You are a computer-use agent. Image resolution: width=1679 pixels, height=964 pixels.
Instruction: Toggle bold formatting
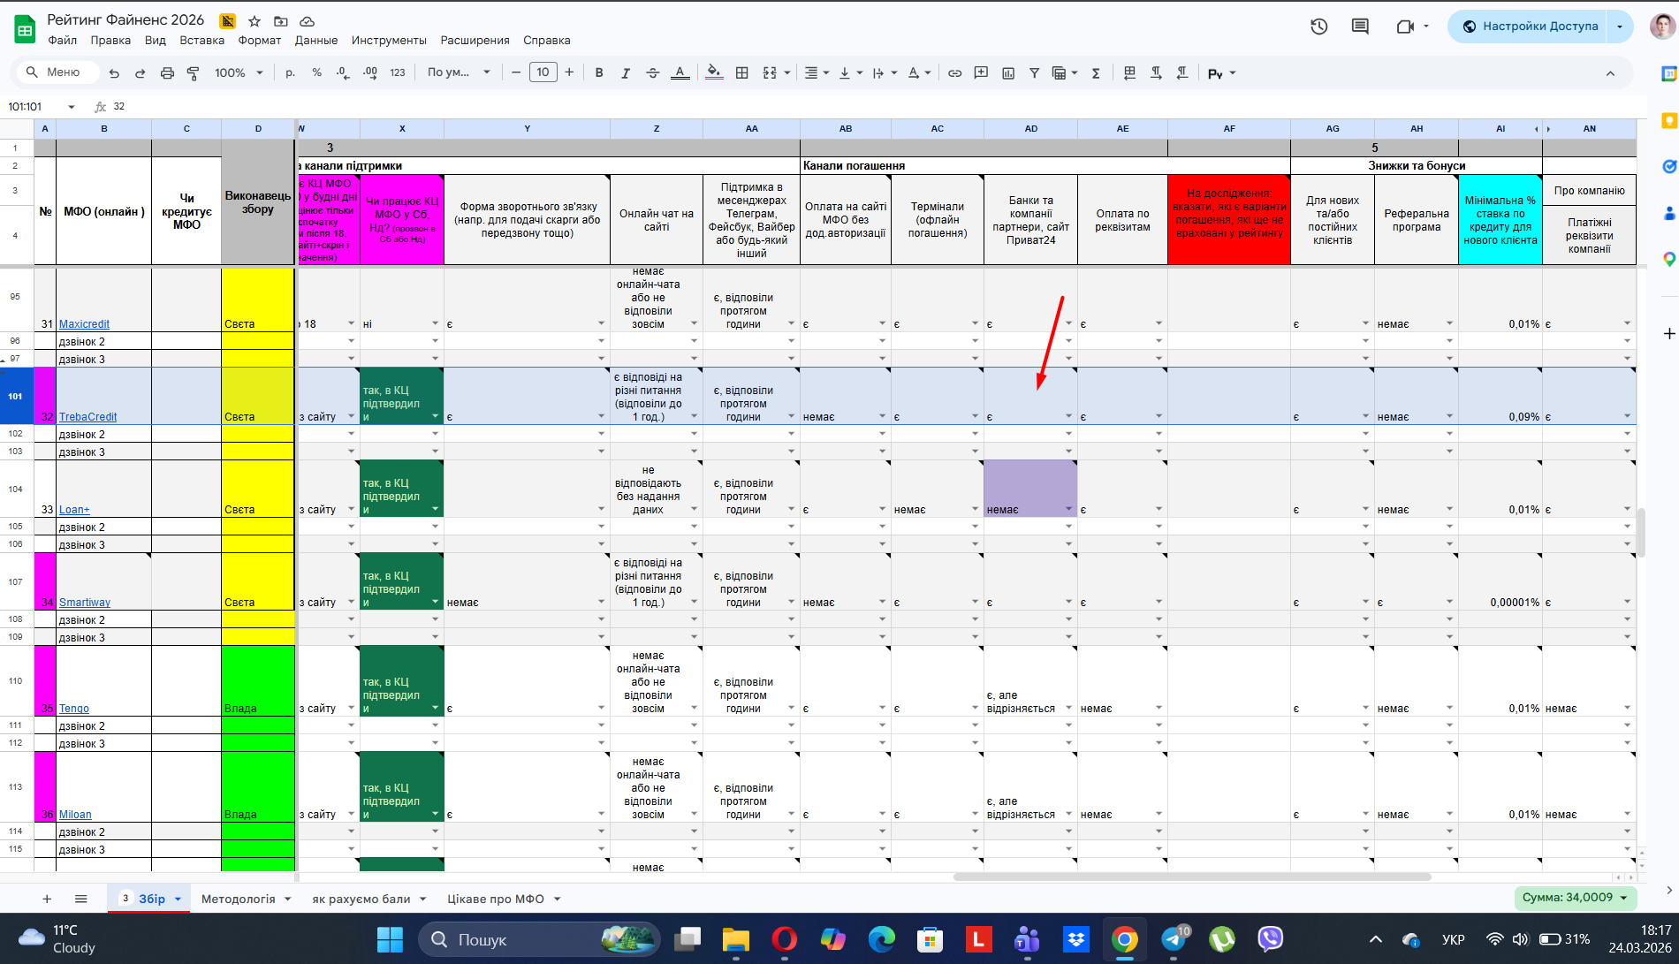point(599,73)
